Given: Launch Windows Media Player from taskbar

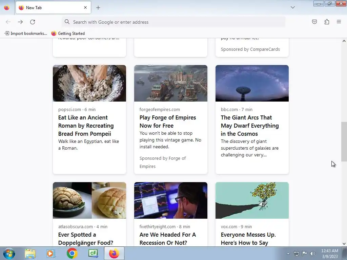Looking at the screenshot, I should pyautogui.click(x=51, y=253).
